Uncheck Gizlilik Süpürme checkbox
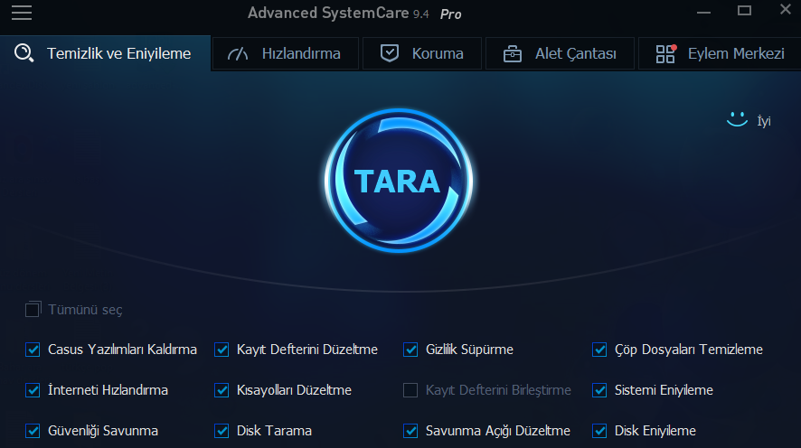The image size is (801, 448). 410,350
